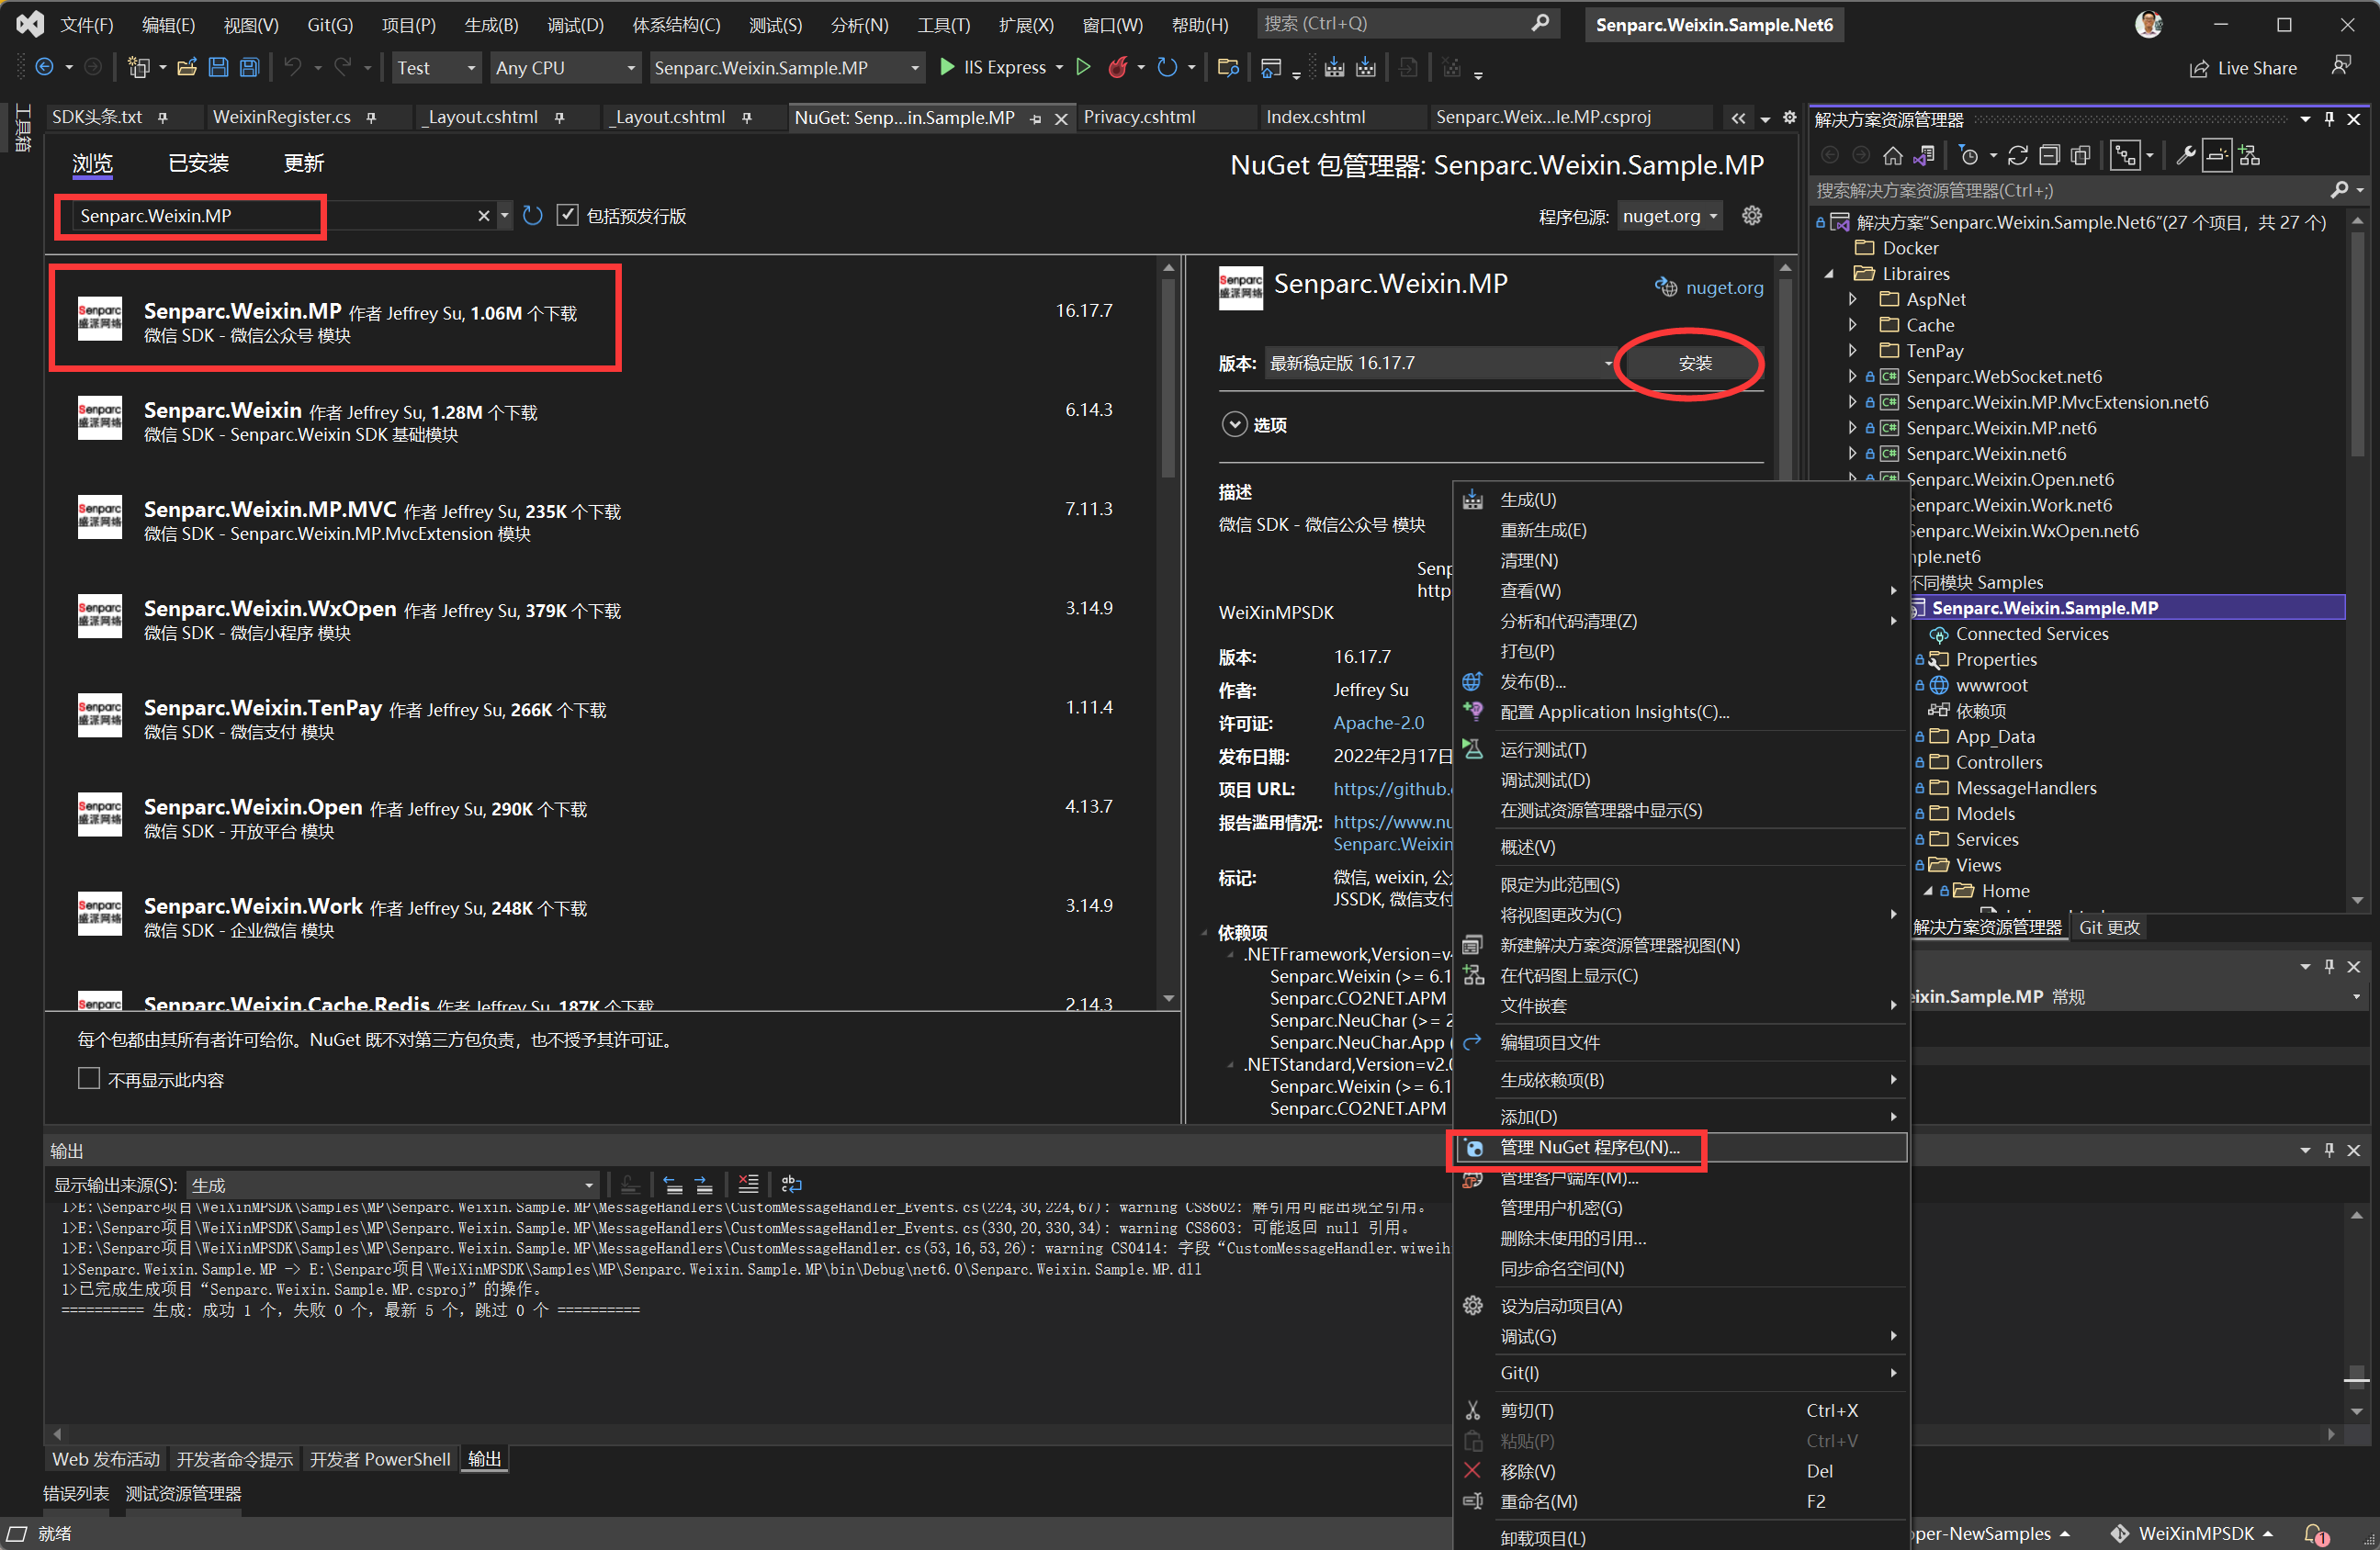This screenshot has height=1550, width=2380.
Task: Refresh the Solution Explorer
Action: pyautogui.click(x=2018, y=155)
